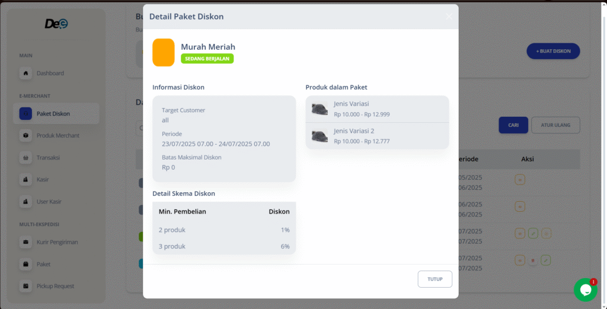Click the Target Customer value 'all'
The width and height of the screenshot is (607, 309).
[165, 120]
